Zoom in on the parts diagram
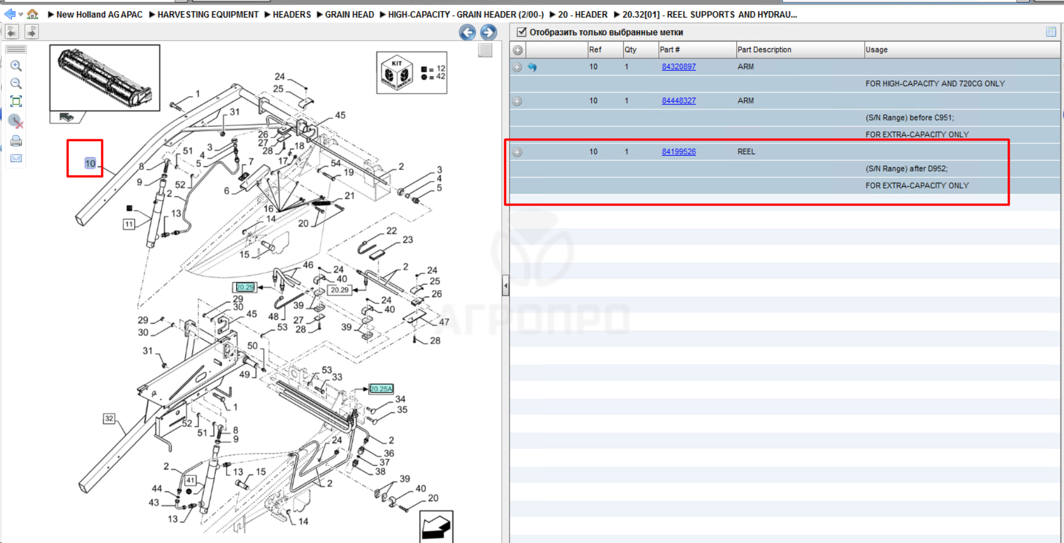1064x543 pixels. point(16,66)
